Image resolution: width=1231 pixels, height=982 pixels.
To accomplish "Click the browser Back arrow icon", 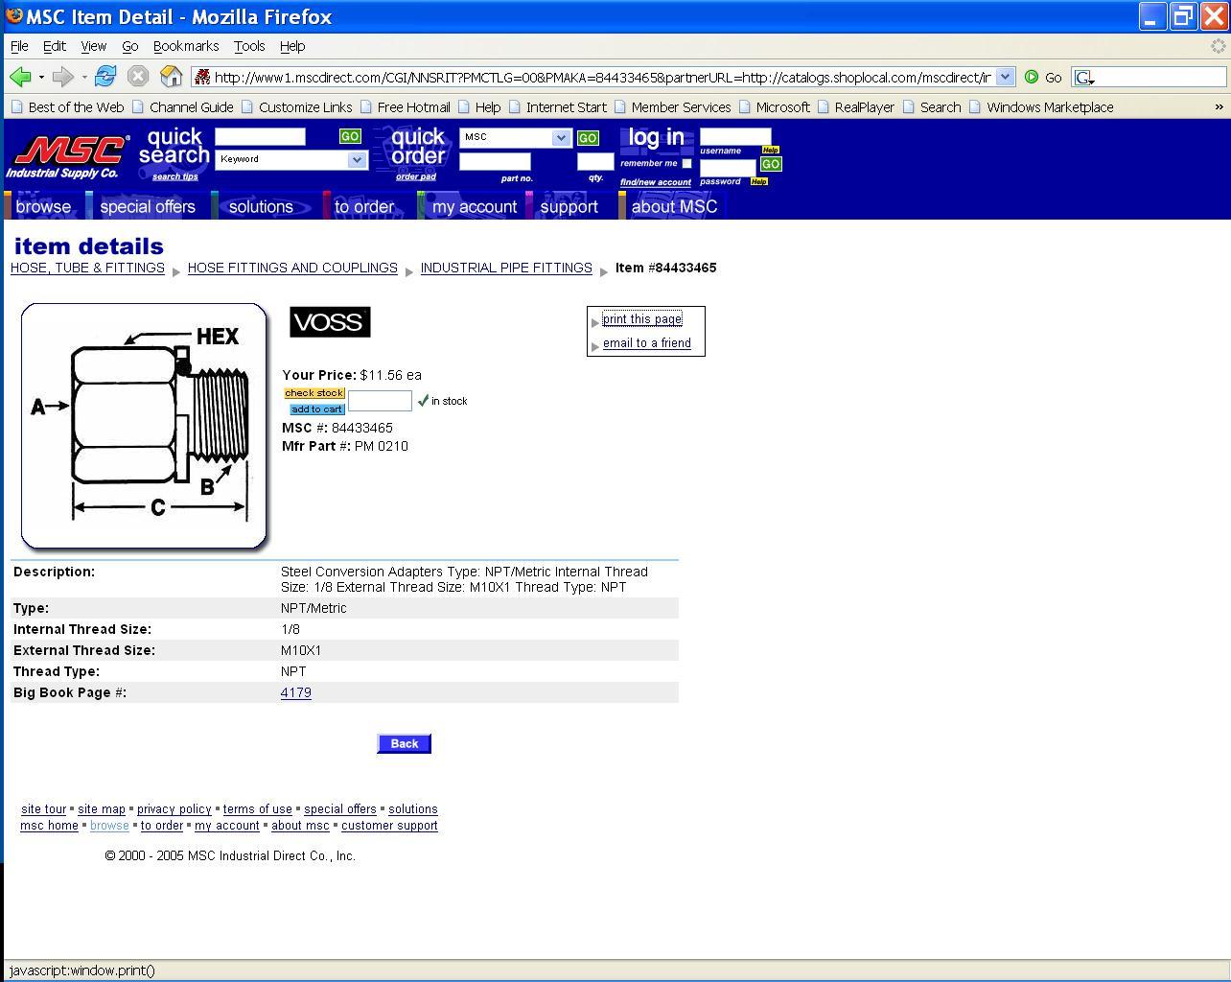I will click(x=20, y=77).
